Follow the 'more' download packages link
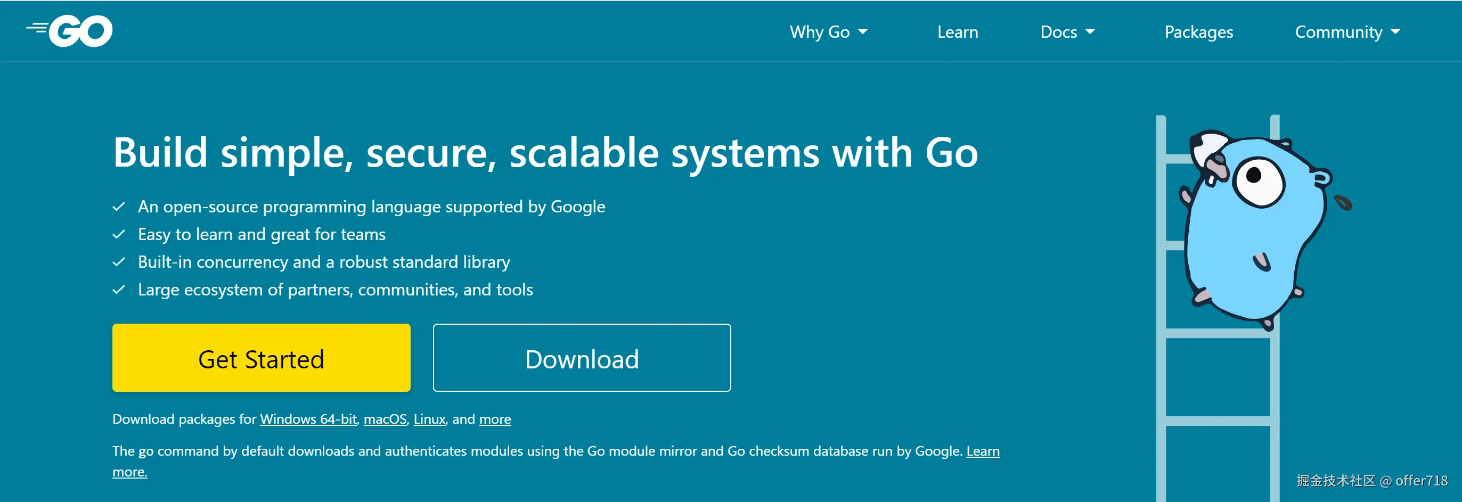This screenshot has width=1462, height=502. (x=495, y=418)
